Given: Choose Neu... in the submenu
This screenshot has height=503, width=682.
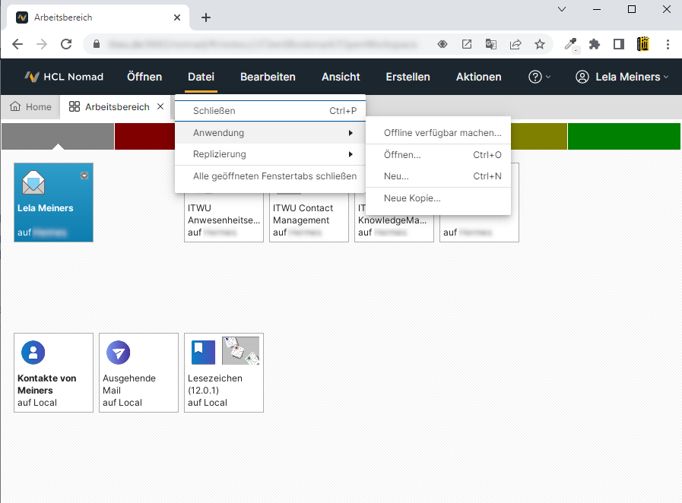Looking at the screenshot, I should coord(439,176).
